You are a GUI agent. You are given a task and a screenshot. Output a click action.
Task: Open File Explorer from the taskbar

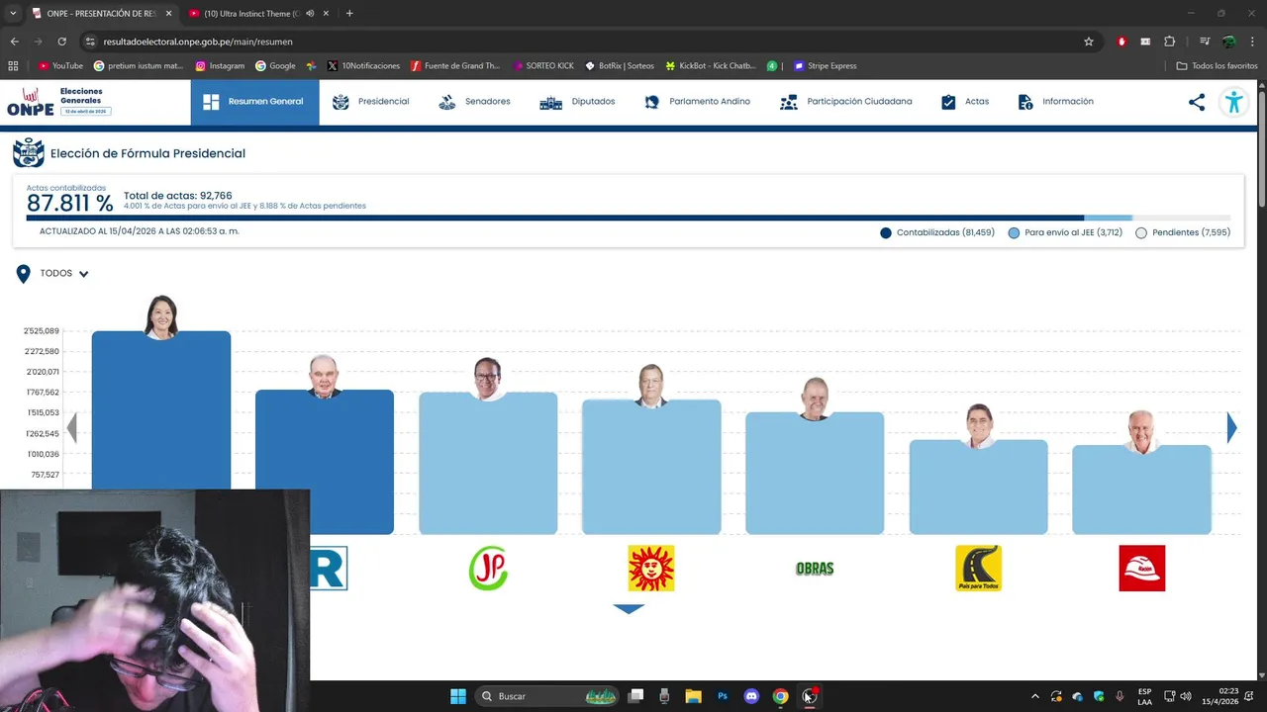tap(693, 696)
